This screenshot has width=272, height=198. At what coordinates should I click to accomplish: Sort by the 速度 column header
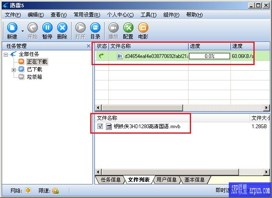tap(250, 46)
